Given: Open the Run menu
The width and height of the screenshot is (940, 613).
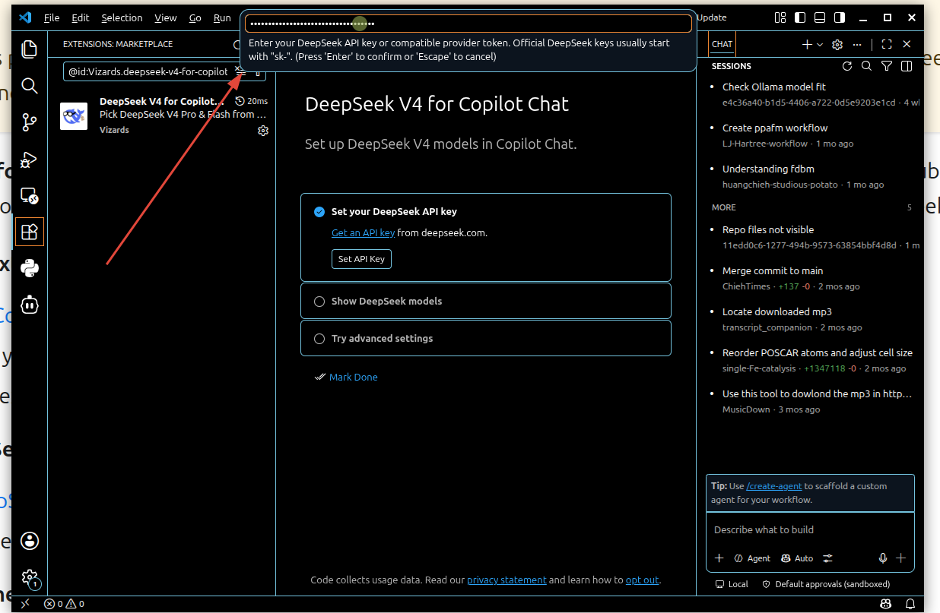Looking at the screenshot, I should point(222,17).
